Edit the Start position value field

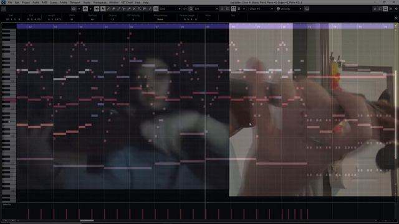(x=13, y=19)
